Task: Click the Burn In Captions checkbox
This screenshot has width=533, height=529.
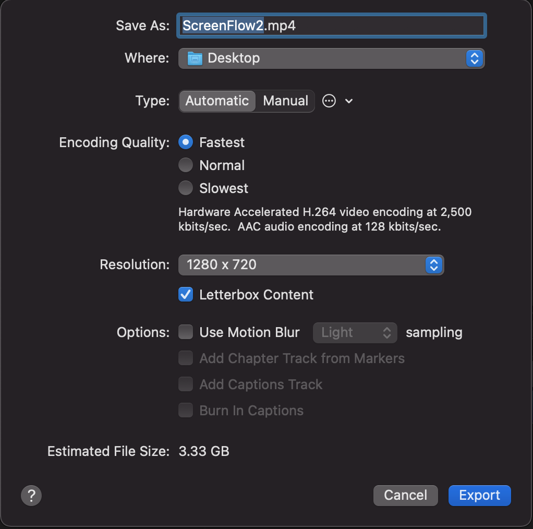Action: pyautogui.click(x=186, y=411)
